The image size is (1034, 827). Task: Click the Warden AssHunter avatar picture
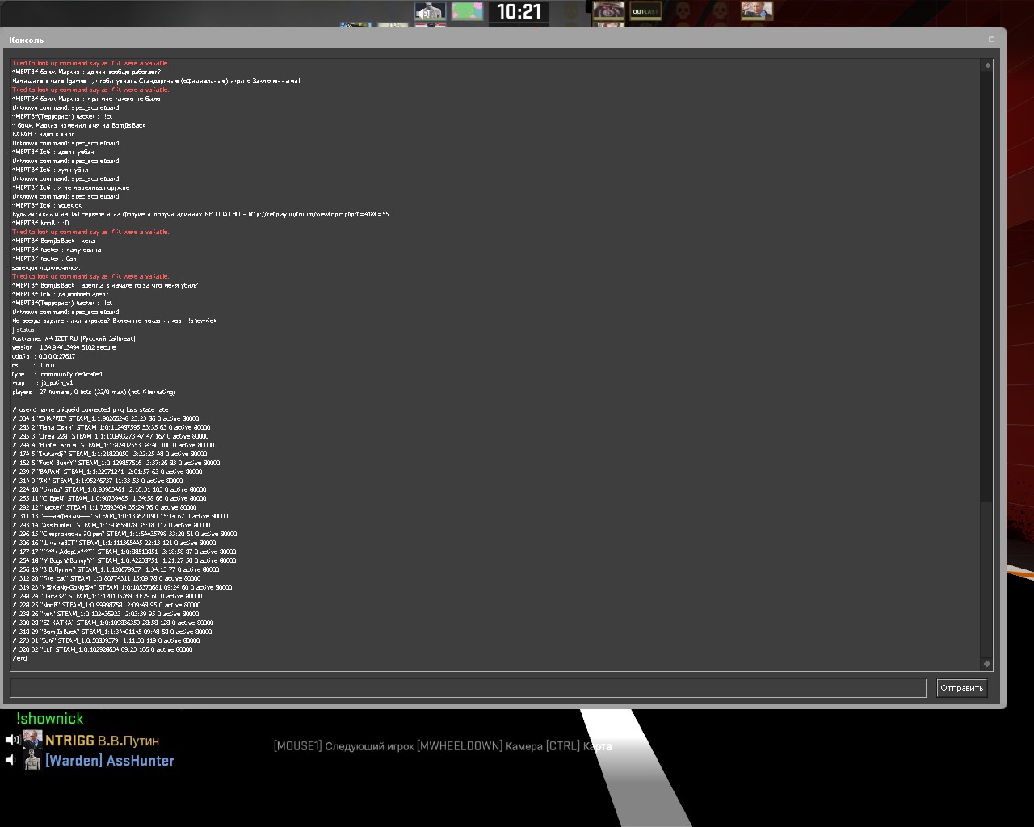point(32,760)
